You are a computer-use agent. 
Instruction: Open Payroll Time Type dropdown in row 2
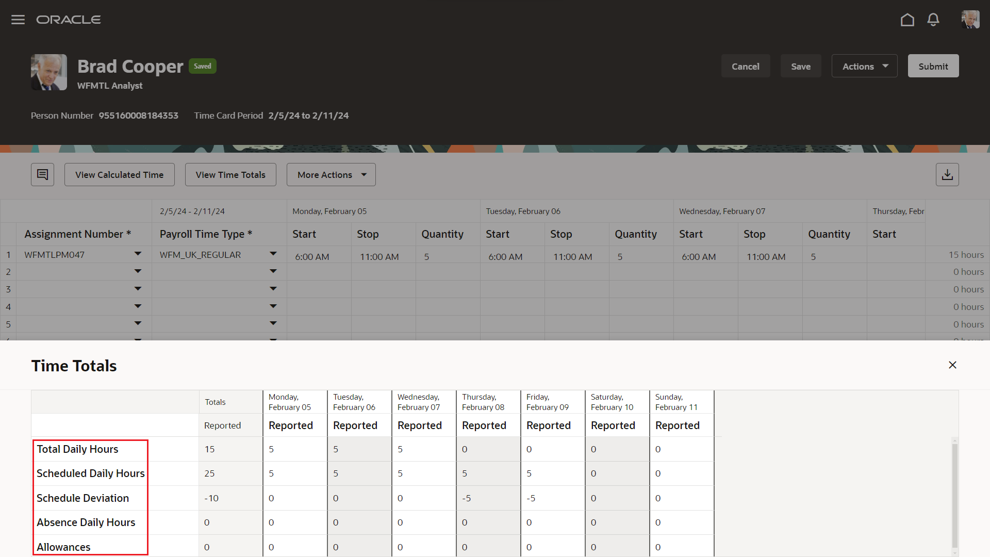click(x=273, y=271)
